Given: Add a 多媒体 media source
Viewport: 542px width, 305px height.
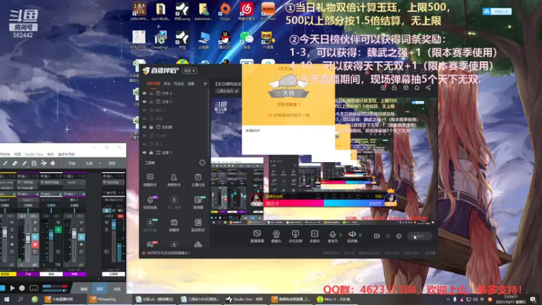Looking at the screenshot, I should (314, 237).
